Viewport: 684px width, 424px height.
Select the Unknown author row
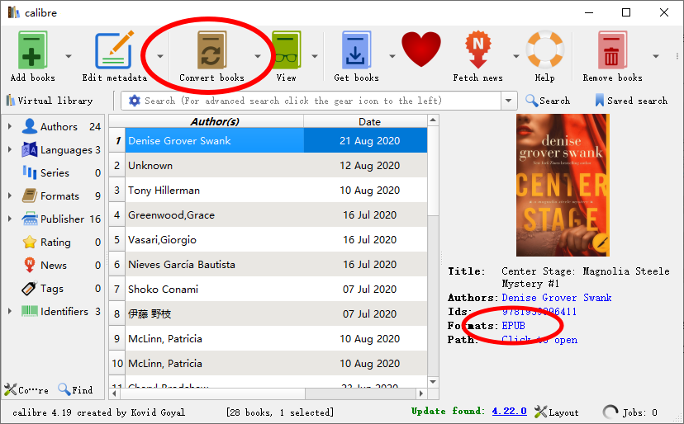[x=276, y=166]
